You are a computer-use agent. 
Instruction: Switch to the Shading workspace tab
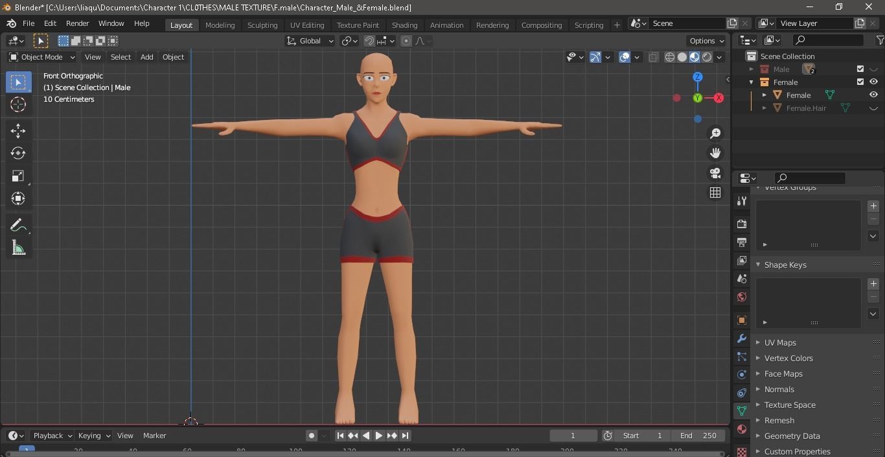tap(404, 25)
